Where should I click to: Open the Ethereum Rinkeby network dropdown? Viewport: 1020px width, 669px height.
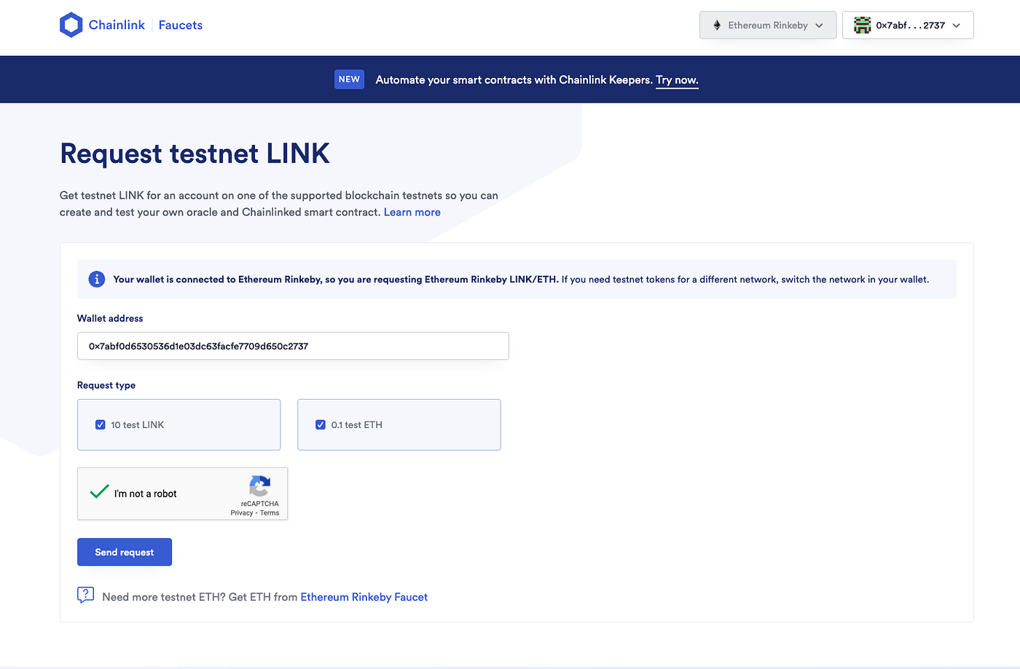[768, 25]
